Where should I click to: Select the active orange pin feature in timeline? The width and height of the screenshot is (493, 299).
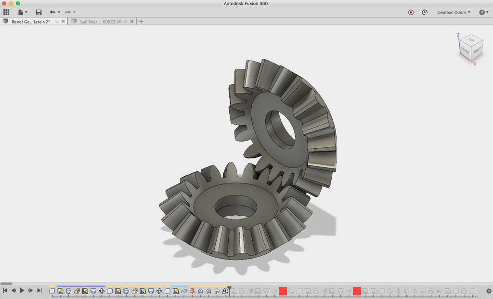(x=192, y=291)
